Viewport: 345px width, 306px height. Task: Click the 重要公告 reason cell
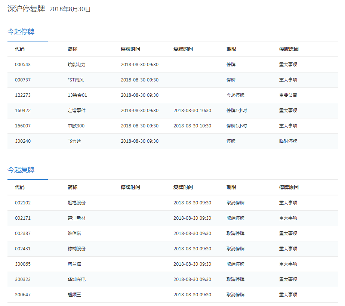[288, 95]
